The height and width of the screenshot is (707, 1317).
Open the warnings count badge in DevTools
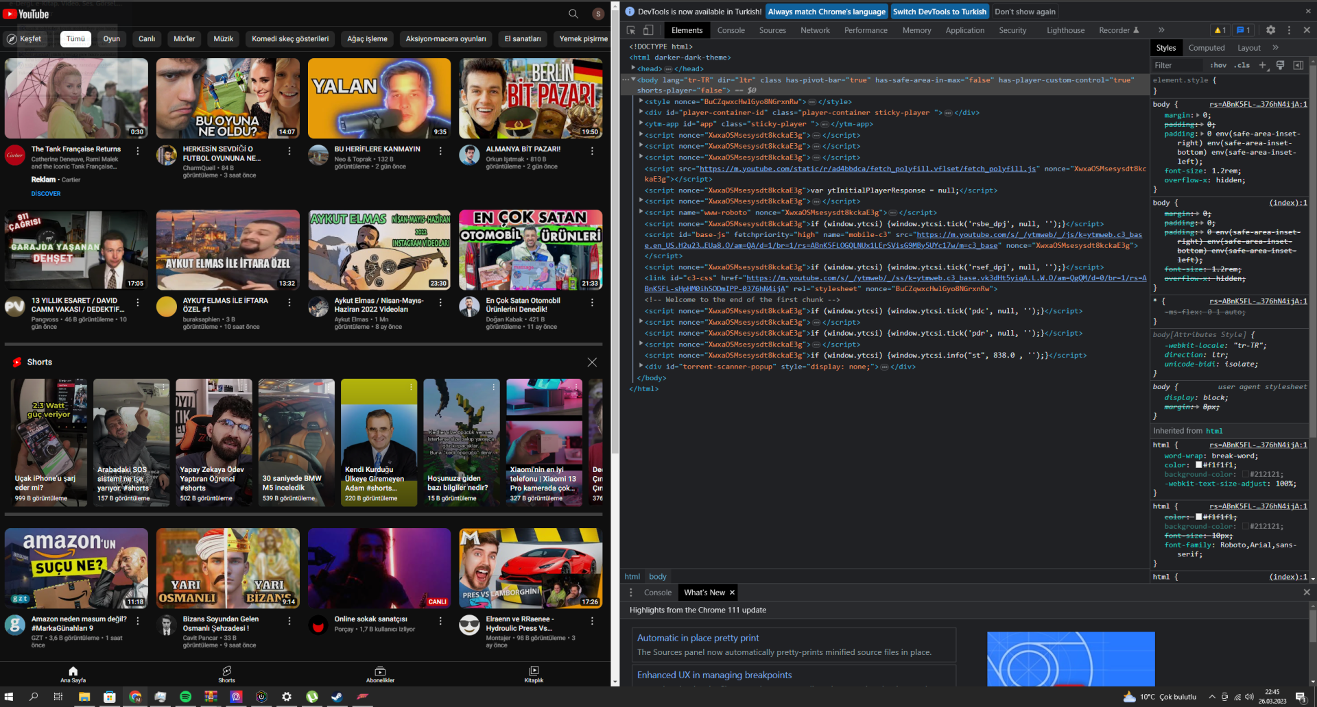point(1220,30)
